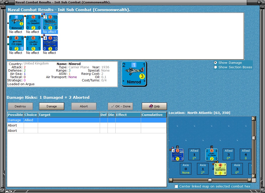Click the Cumulative column header
This screenshot has height=193, width=265.
point(154,115)
